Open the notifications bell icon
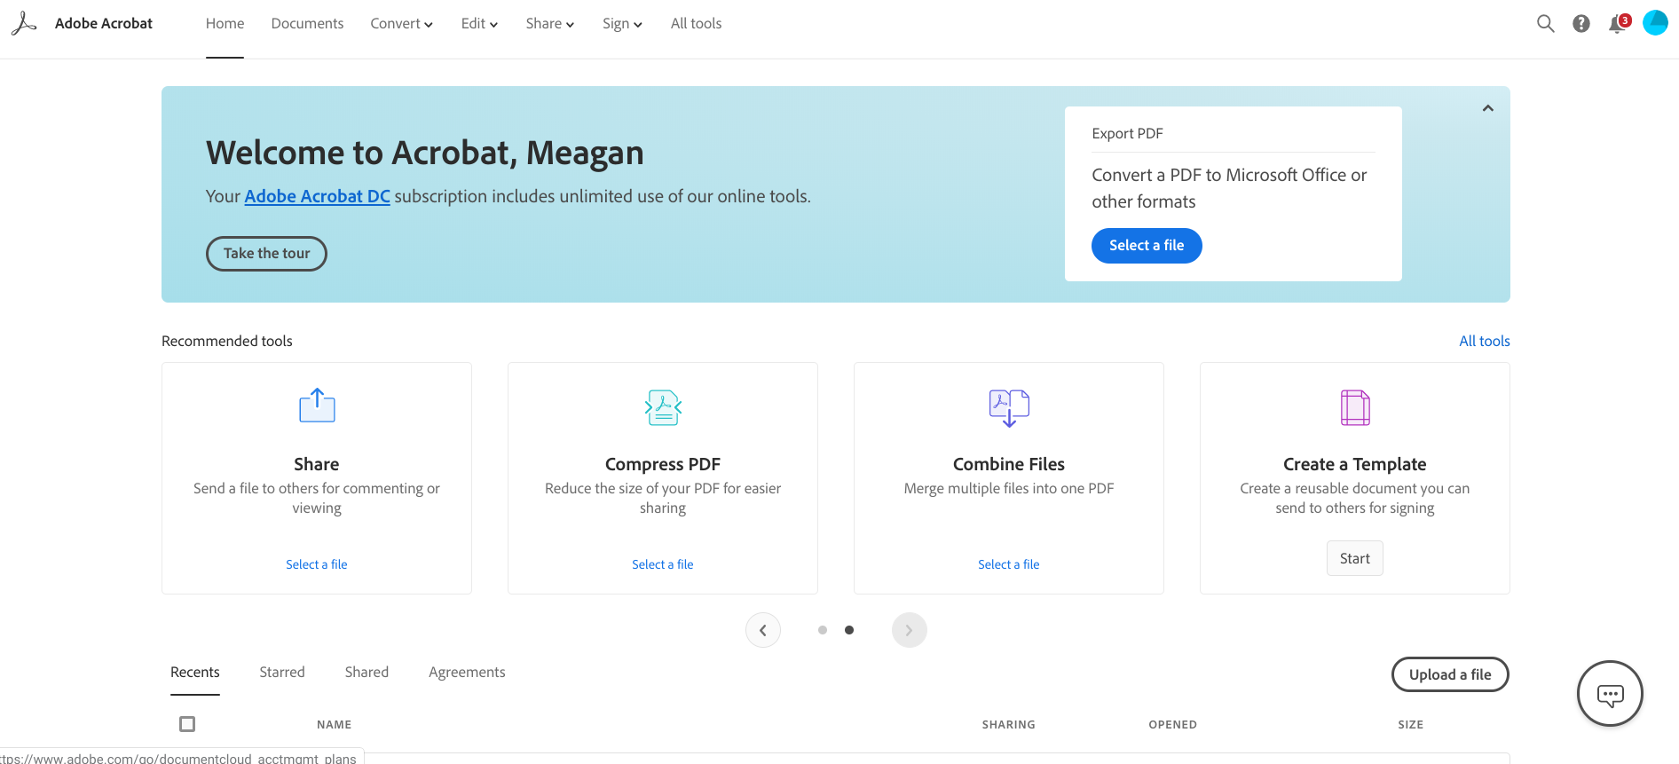This screenshot has width=1679, height=764. coord(1617,24)
